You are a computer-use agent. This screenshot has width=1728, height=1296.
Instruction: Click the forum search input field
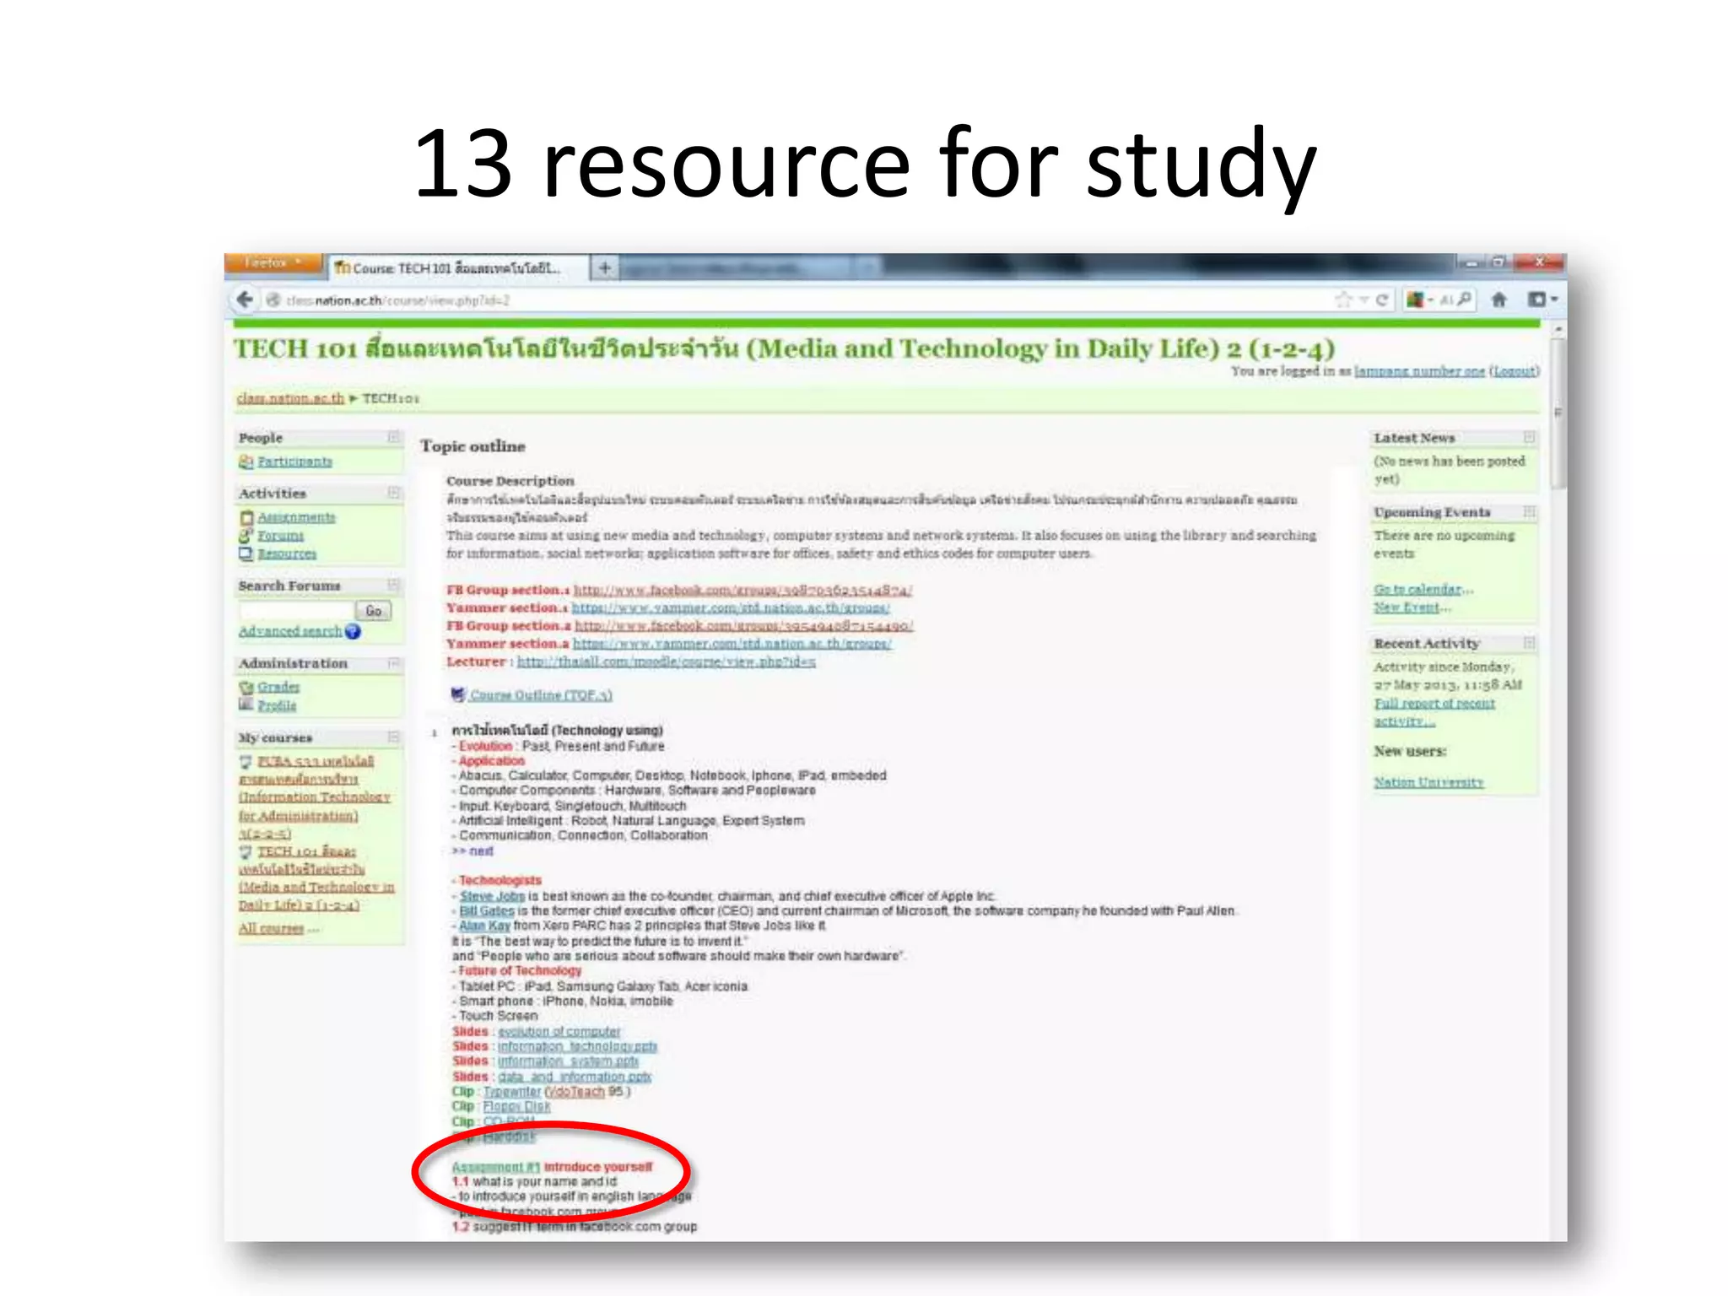pyautogui.click(x=295, y=610)
